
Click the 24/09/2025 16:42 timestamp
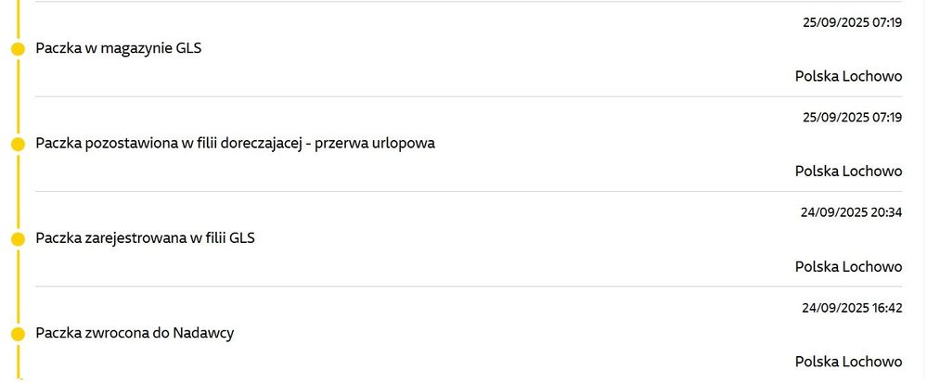(851, 306)
